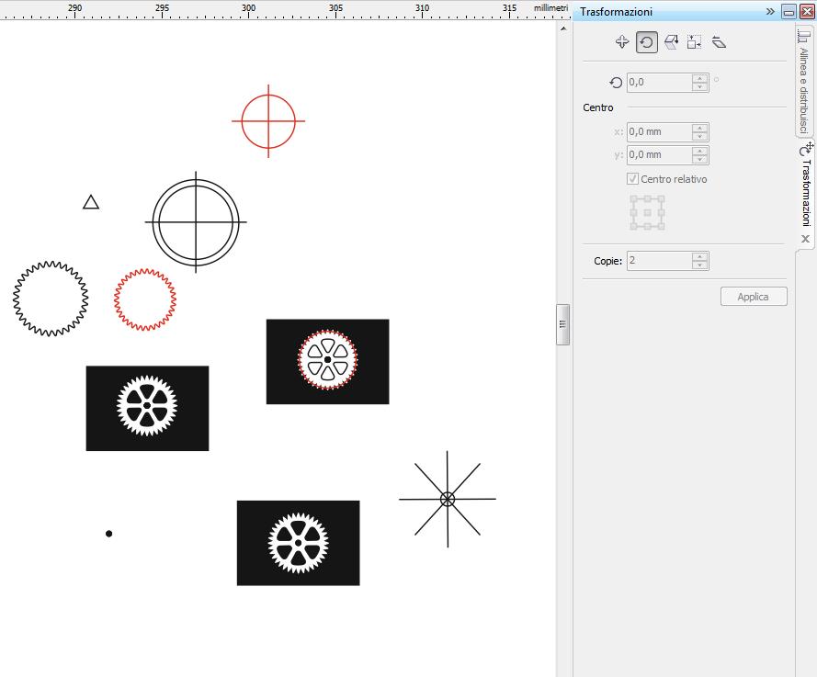
Task: Click the canvas scrollbar up arrow
Action: tap(563, 28)
